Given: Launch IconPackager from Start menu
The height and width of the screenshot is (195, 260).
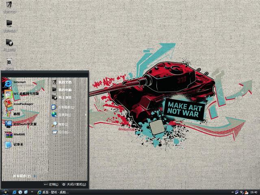Looking at the screenshot, I should pyautogui.click(x=19, y=104).
